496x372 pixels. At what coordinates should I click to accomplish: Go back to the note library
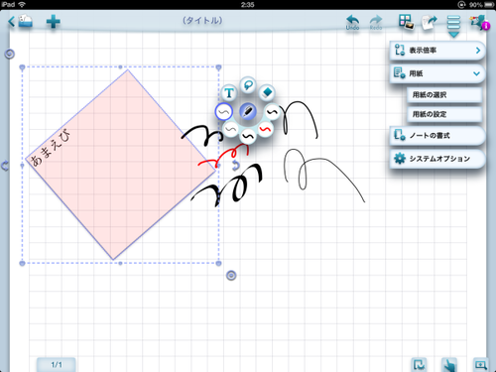pos(21,22)
